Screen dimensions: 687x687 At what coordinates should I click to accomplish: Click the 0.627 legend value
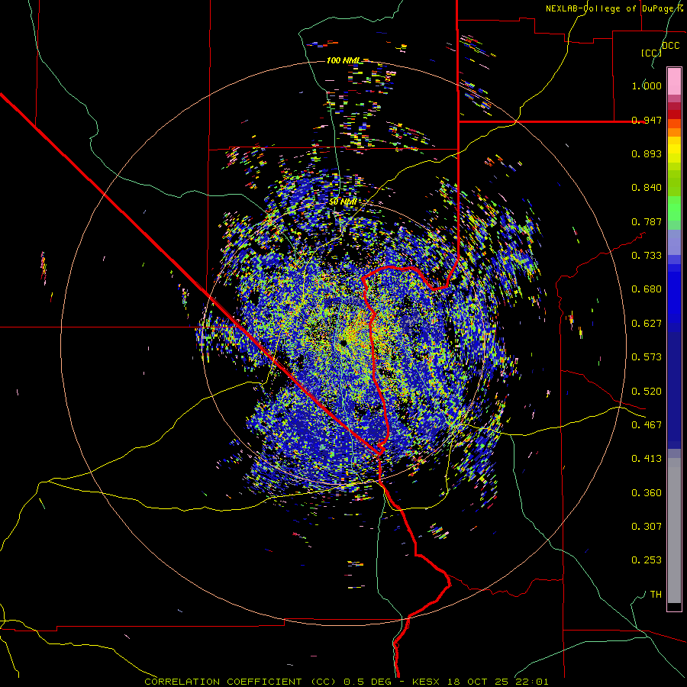647,324
